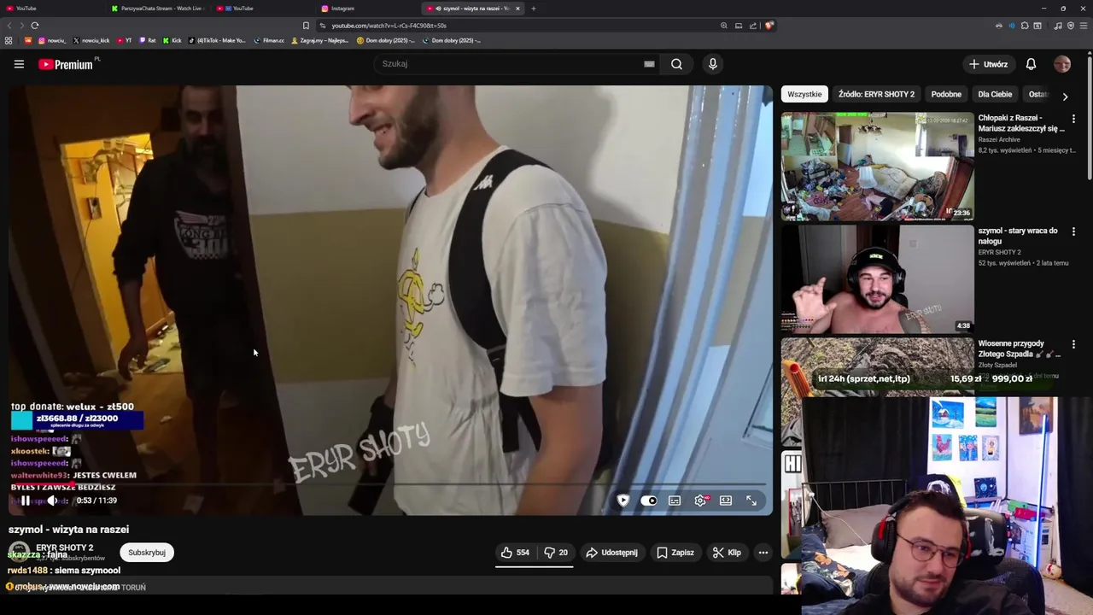Select the Źródło: ERYR SHOTY 2 chip
Viewport: 1093px width, 615px height.
click(x=876, y=94)
